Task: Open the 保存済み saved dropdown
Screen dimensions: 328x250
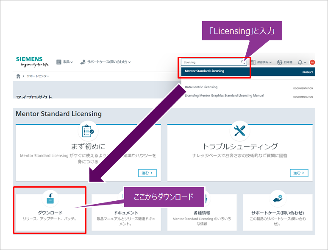Action: (x=264, y=62)
